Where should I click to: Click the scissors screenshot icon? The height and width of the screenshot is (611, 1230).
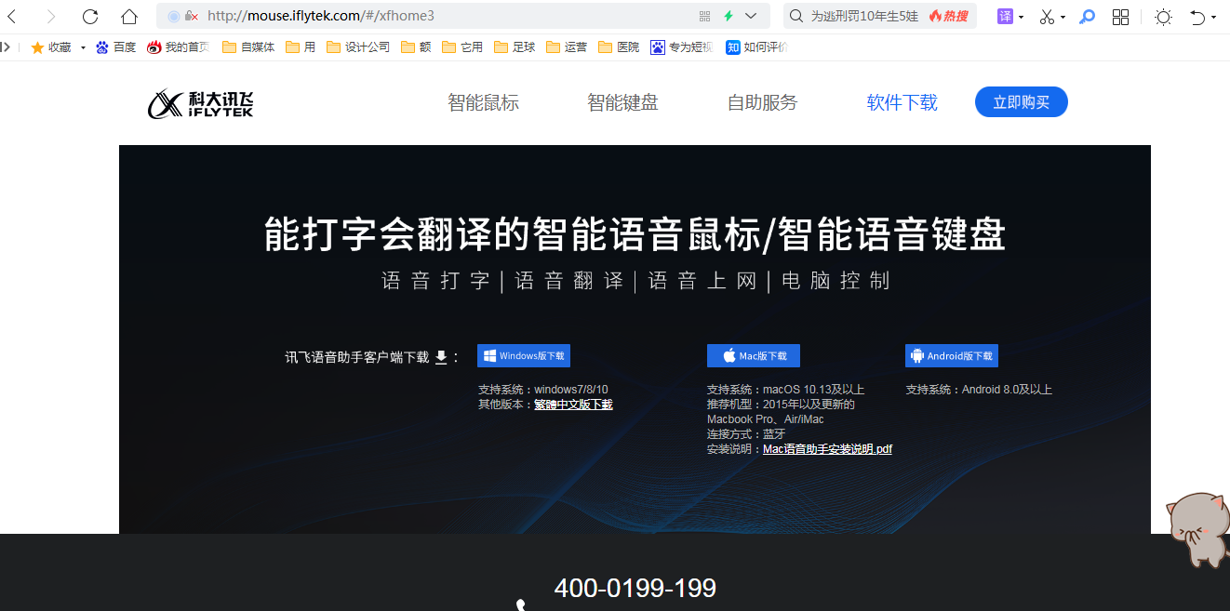pos(1047,16)
